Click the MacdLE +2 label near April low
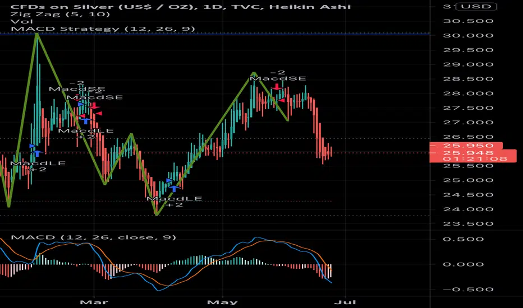 175,202
